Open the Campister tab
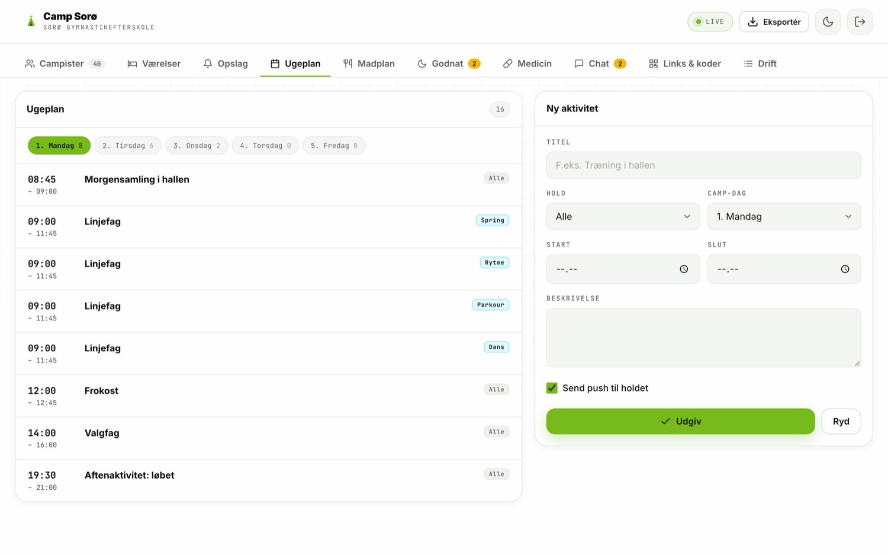 tap(65, 63)
